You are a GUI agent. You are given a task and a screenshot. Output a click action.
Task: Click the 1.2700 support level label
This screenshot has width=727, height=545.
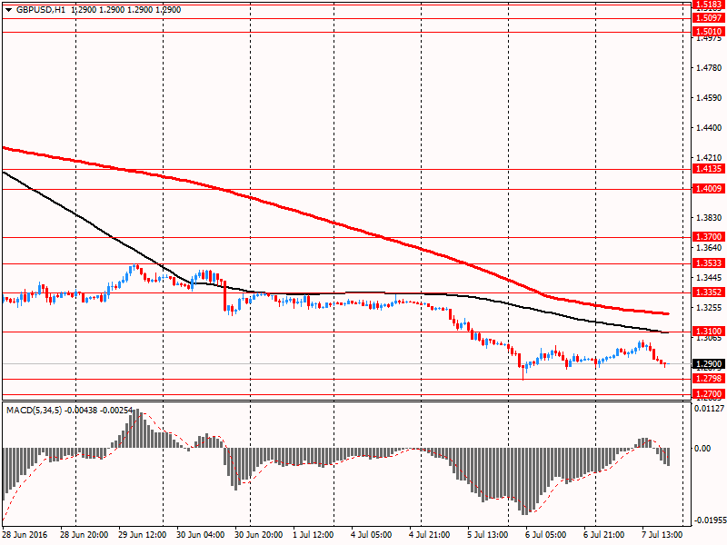(707, 394)
